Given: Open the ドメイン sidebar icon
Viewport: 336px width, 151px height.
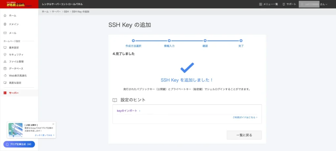Looking at the screenshot, I should (5, 24).
